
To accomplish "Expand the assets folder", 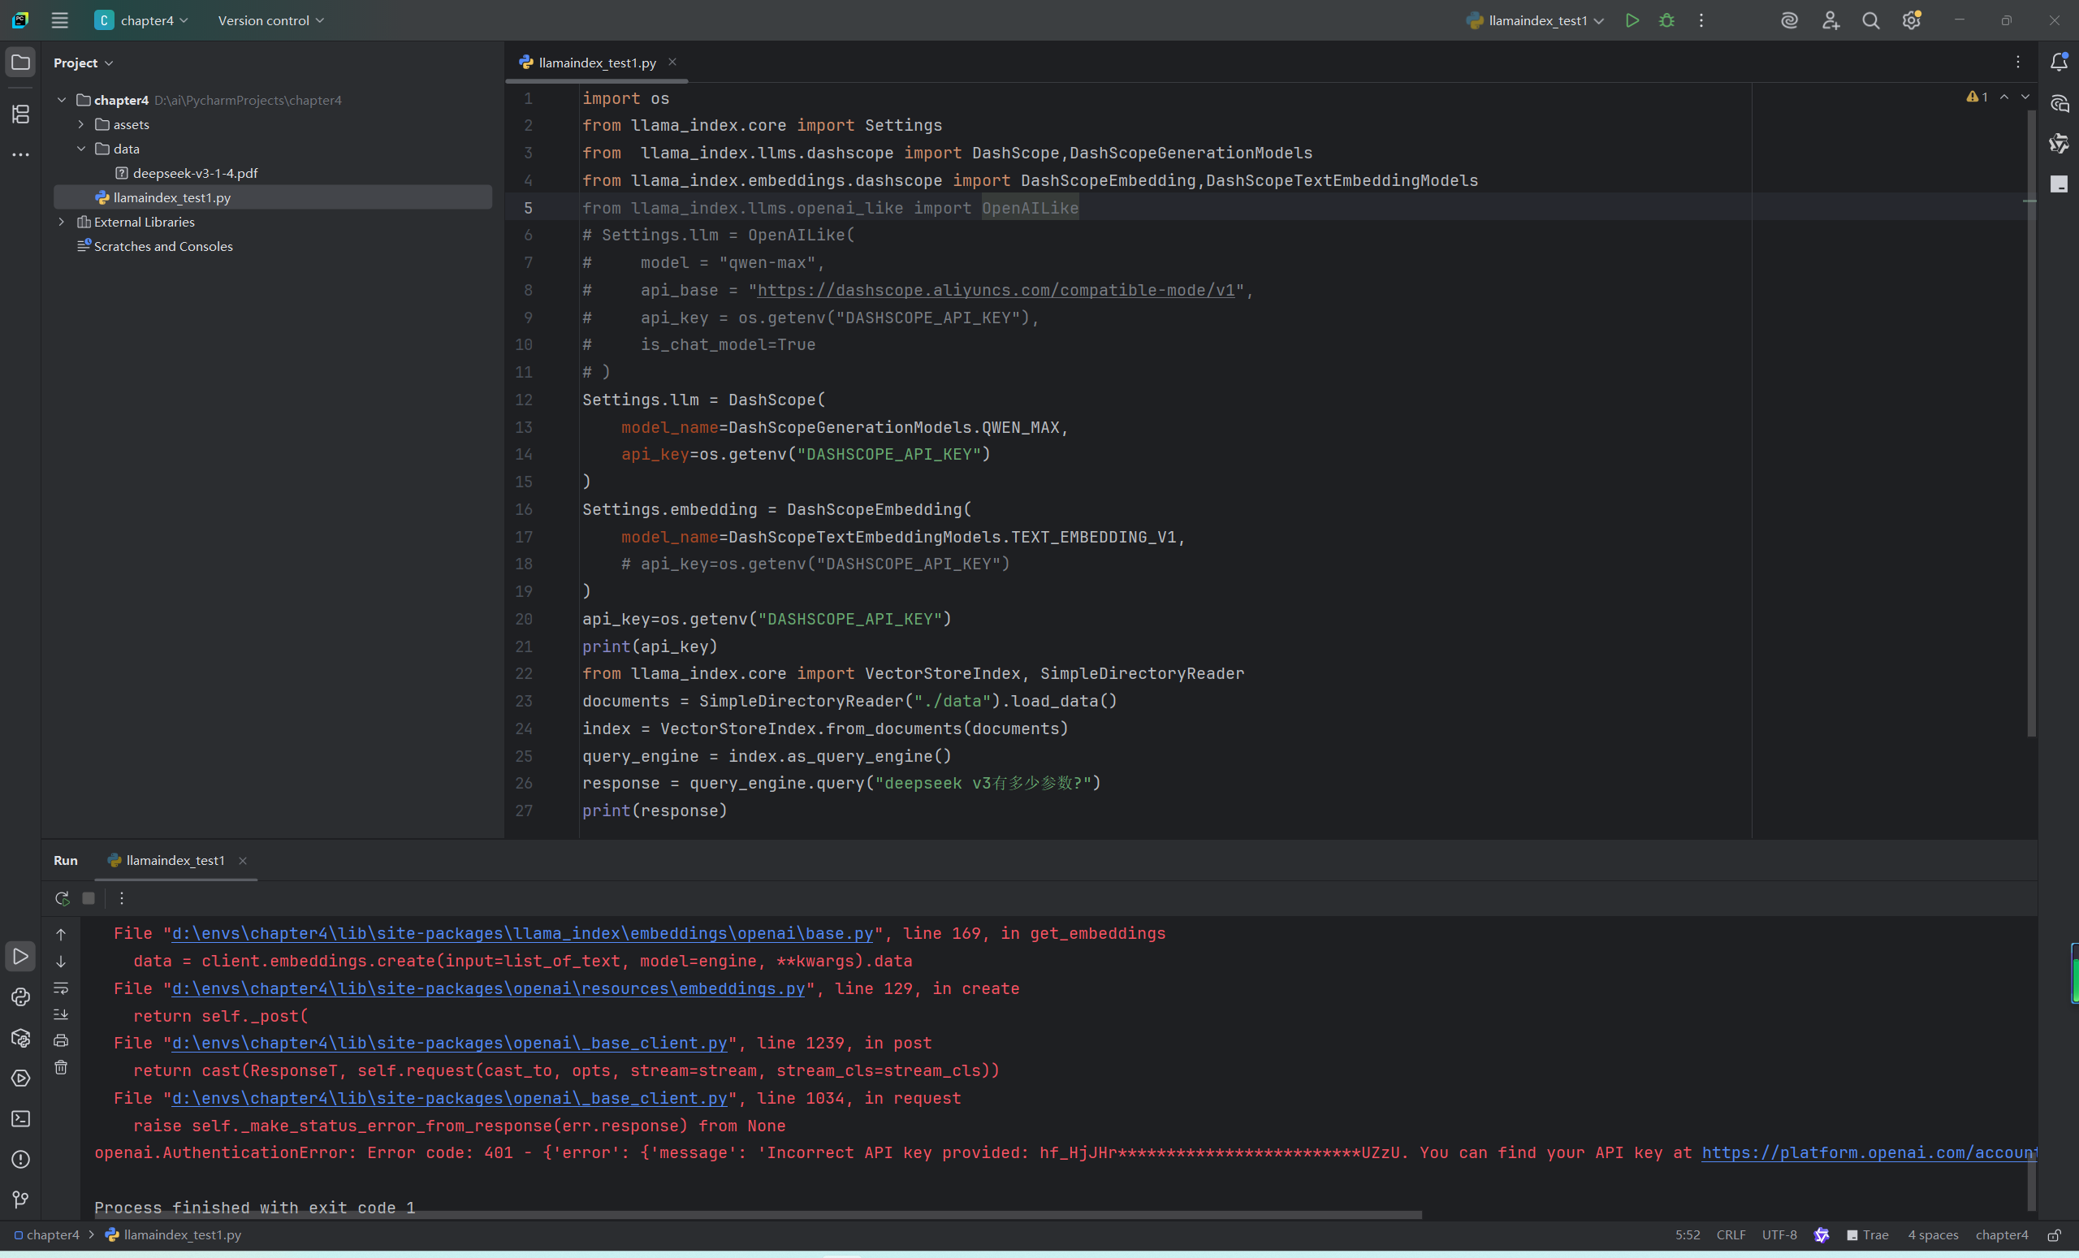I will coord(81,124).
